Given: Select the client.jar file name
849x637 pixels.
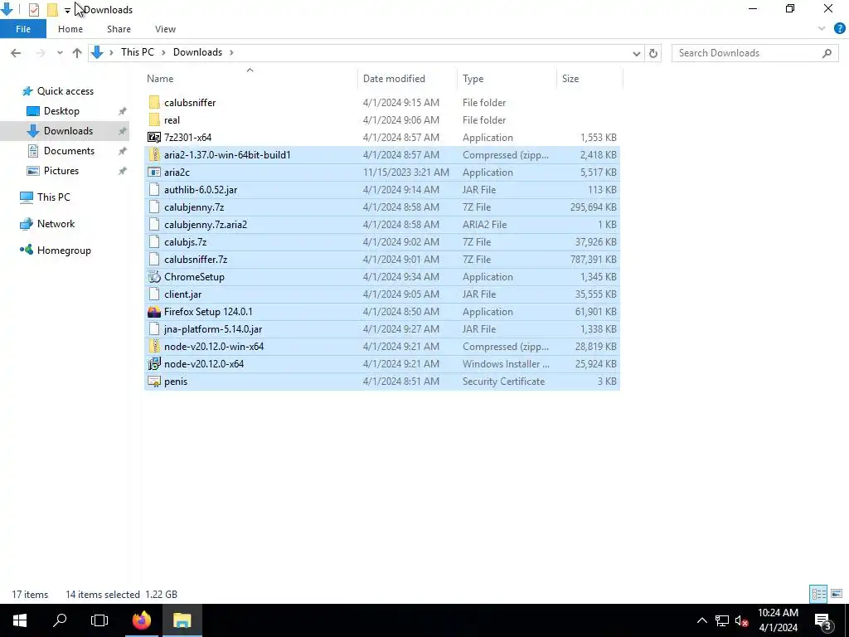Looking at the screenshot, I should [x=182, y=294].
